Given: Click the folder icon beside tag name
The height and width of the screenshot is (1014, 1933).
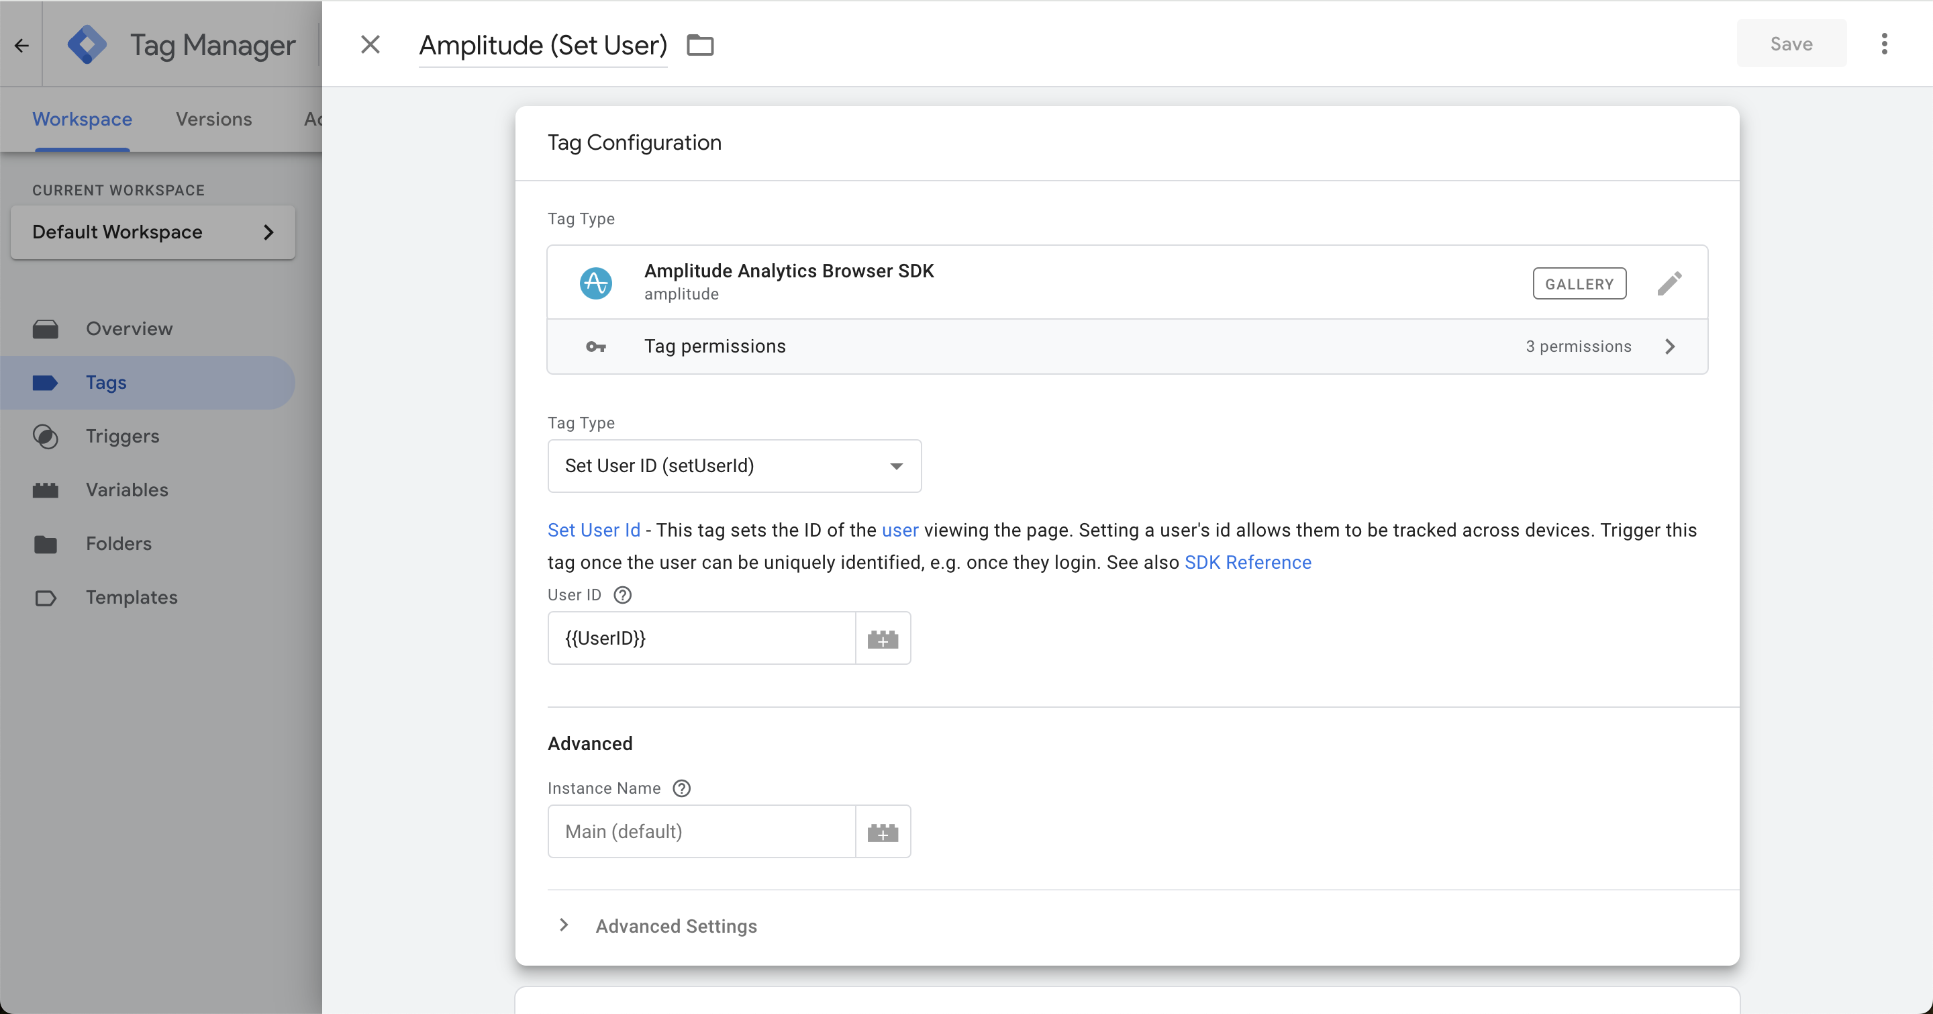Looking at the screenshot, I should 700,45.
